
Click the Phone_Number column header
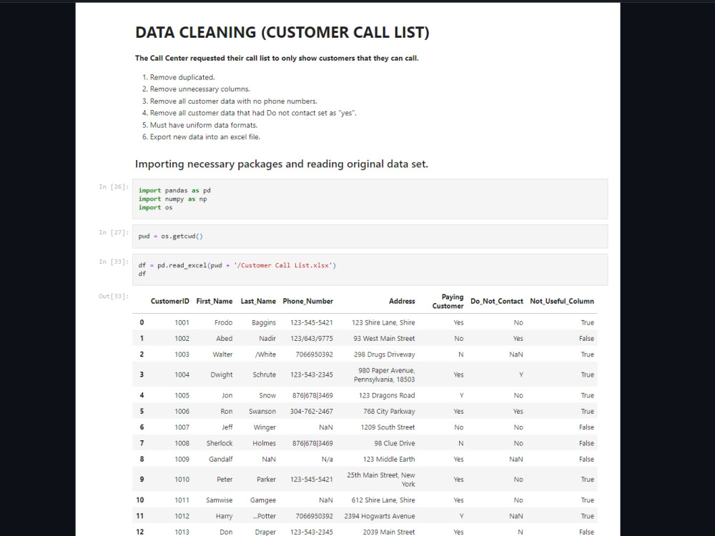pos(307,301)
